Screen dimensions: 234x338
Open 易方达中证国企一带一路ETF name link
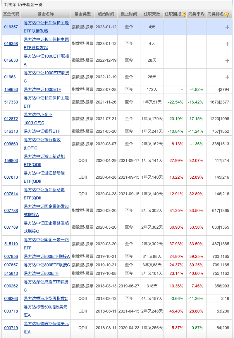tap(46, 244)
